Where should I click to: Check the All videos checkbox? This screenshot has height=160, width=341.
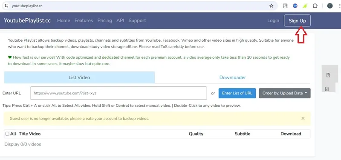tap(7, 134)
